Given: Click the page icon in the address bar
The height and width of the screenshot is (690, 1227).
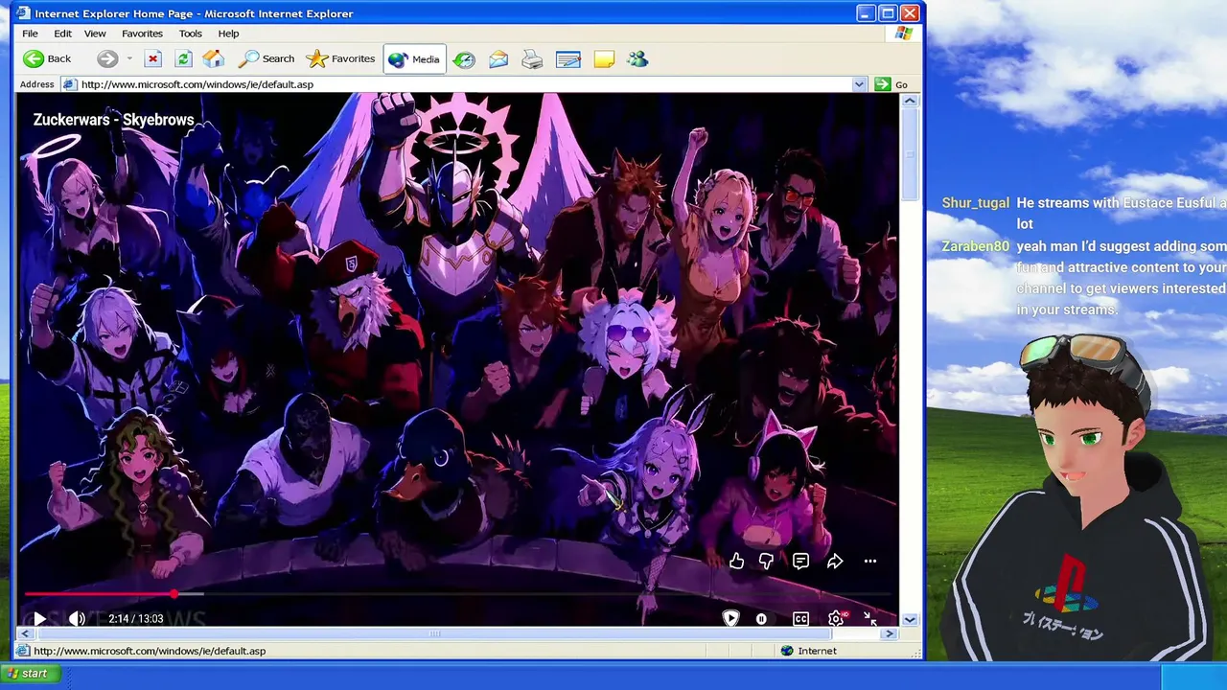Looking at the screenshot, I should tap(69, 84).
